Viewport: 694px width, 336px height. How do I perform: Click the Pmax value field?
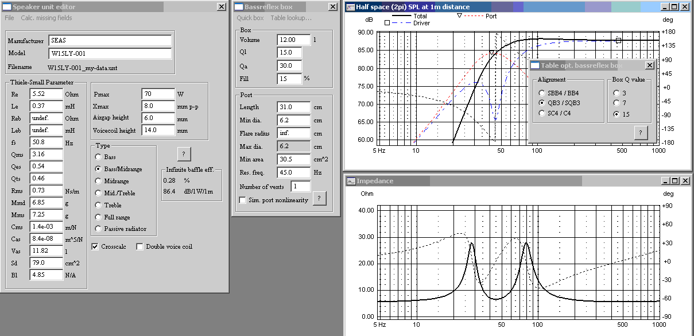click(x=158, y=94)
